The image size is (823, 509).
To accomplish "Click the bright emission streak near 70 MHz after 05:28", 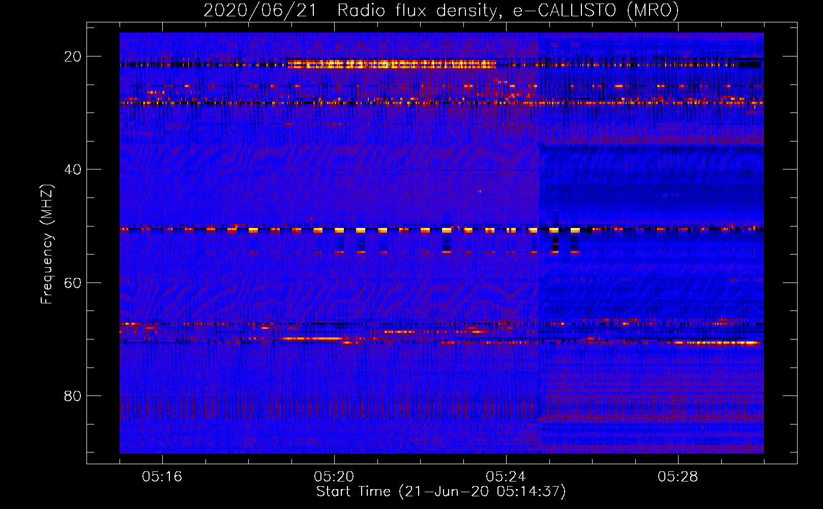I will coord(716,343).
